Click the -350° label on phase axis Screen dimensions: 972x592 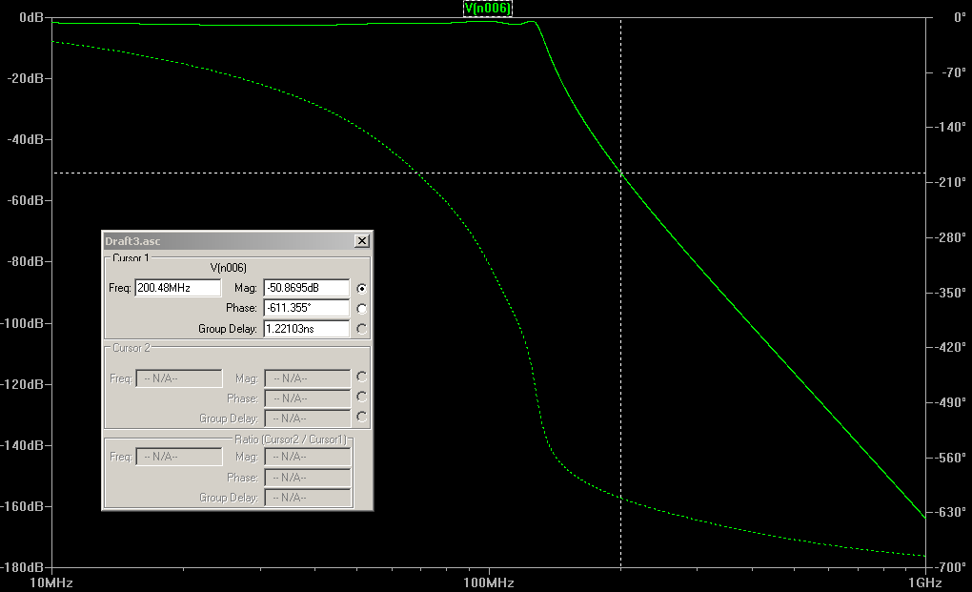coord(950,293)
